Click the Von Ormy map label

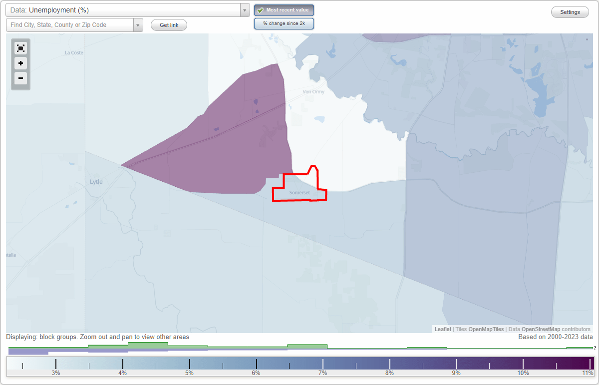(313, 92)
